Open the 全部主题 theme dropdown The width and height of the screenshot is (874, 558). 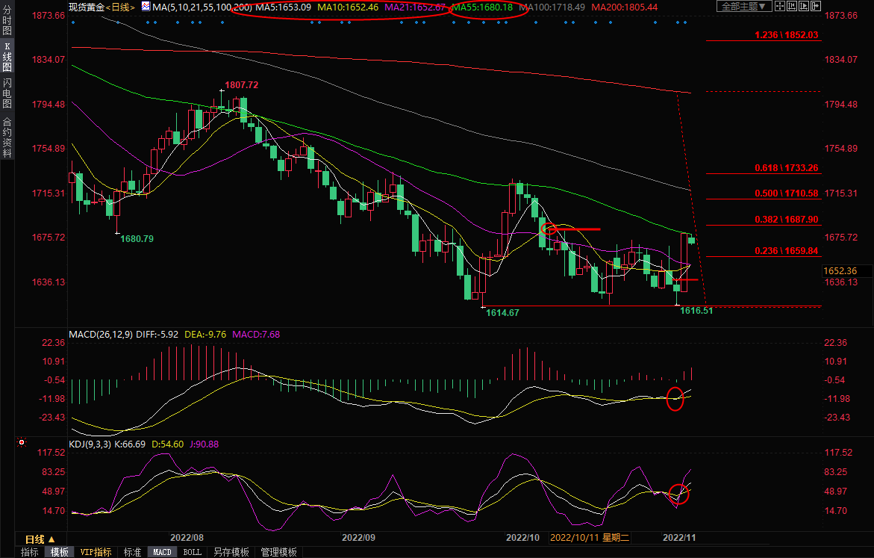[743, 7]
